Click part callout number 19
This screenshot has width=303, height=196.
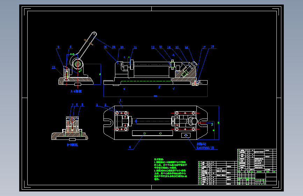[x=114, y=47]
